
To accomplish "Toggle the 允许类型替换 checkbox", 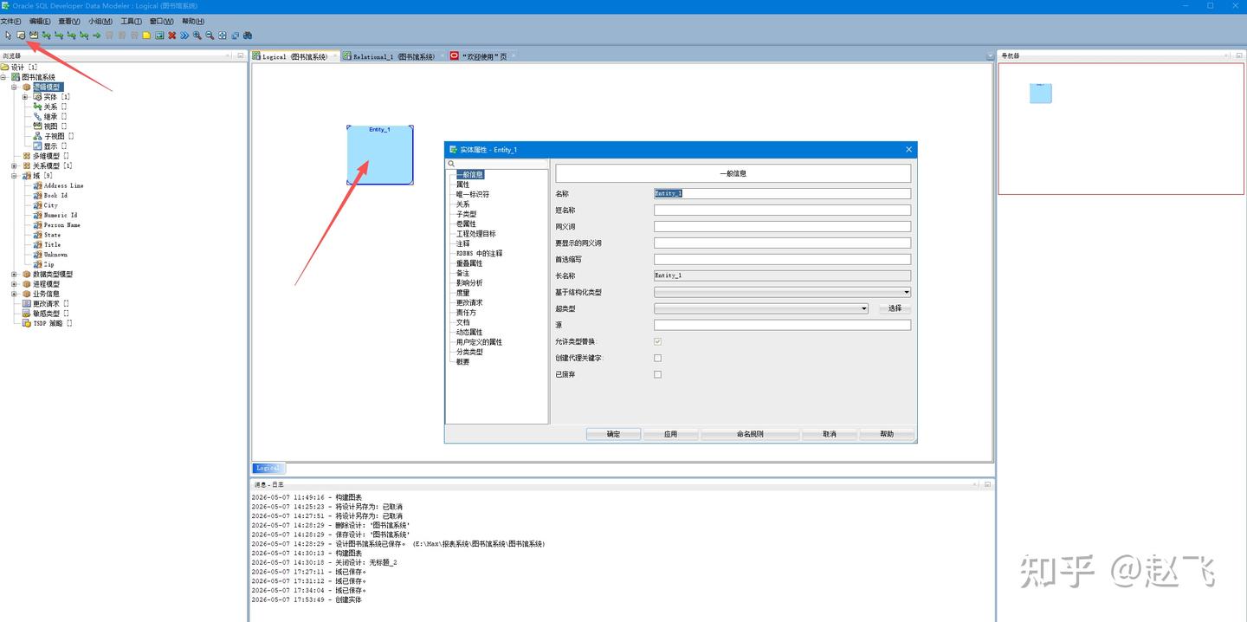I will click(x=658, y=342).
